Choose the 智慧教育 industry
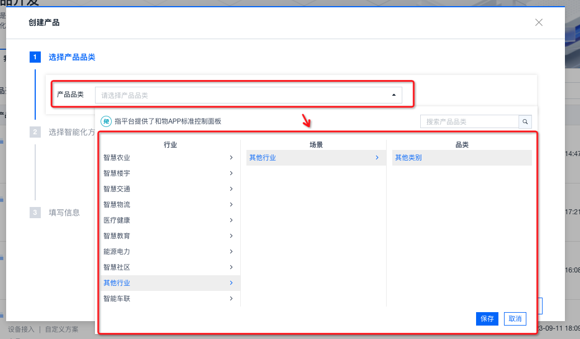Viewport: 580px width, 339px height. coord(117,236)
